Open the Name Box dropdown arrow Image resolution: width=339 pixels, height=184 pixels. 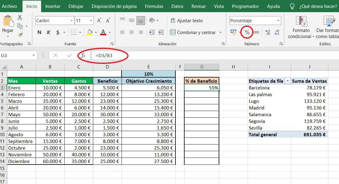point(34,55)
